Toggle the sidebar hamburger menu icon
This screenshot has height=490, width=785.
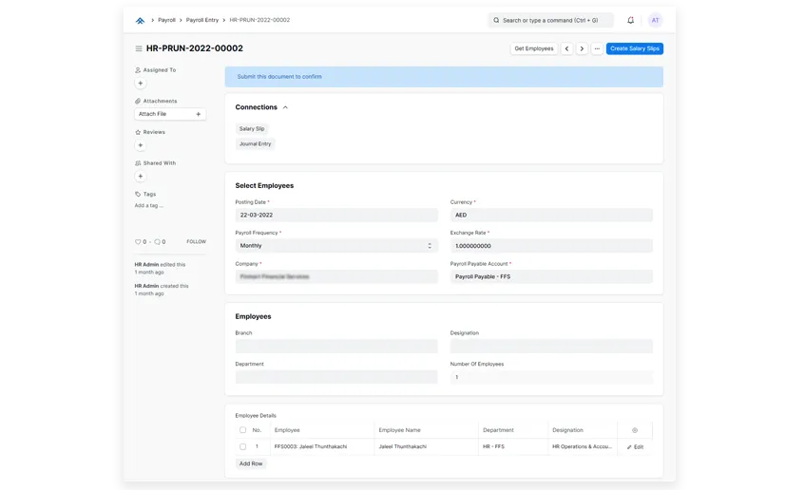pyautogui.click(x=139, y=48)
